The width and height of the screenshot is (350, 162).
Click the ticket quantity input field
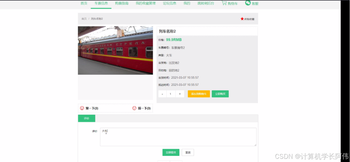tap(171, 94)
